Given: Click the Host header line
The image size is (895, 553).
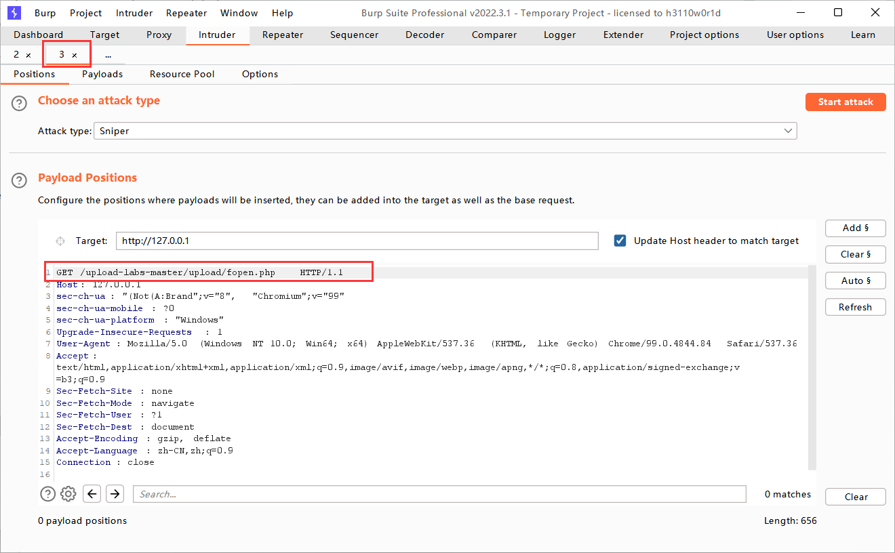Looking at the screenshot, I should point(99,285).
